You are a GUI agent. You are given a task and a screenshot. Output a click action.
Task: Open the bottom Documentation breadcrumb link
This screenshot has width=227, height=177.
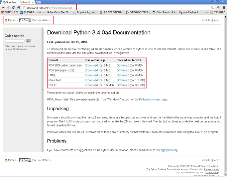(x=41, y=160)
